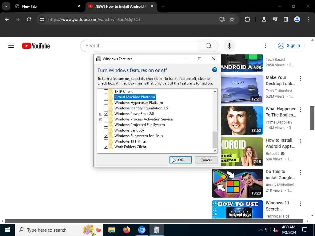
Task: Reload the YouTube page
Action: pos(29,19)
